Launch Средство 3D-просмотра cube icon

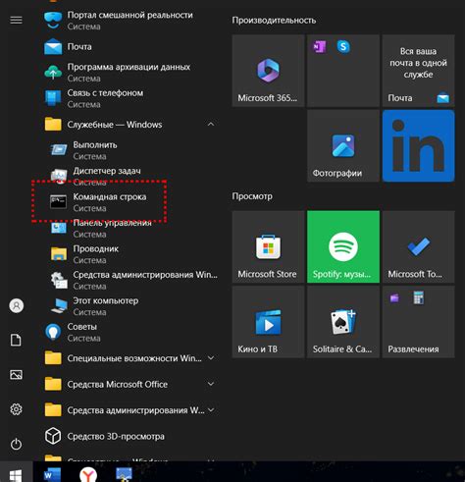[x=53, y=436]
